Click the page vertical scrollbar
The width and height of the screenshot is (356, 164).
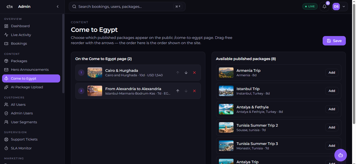click(354, 64)
